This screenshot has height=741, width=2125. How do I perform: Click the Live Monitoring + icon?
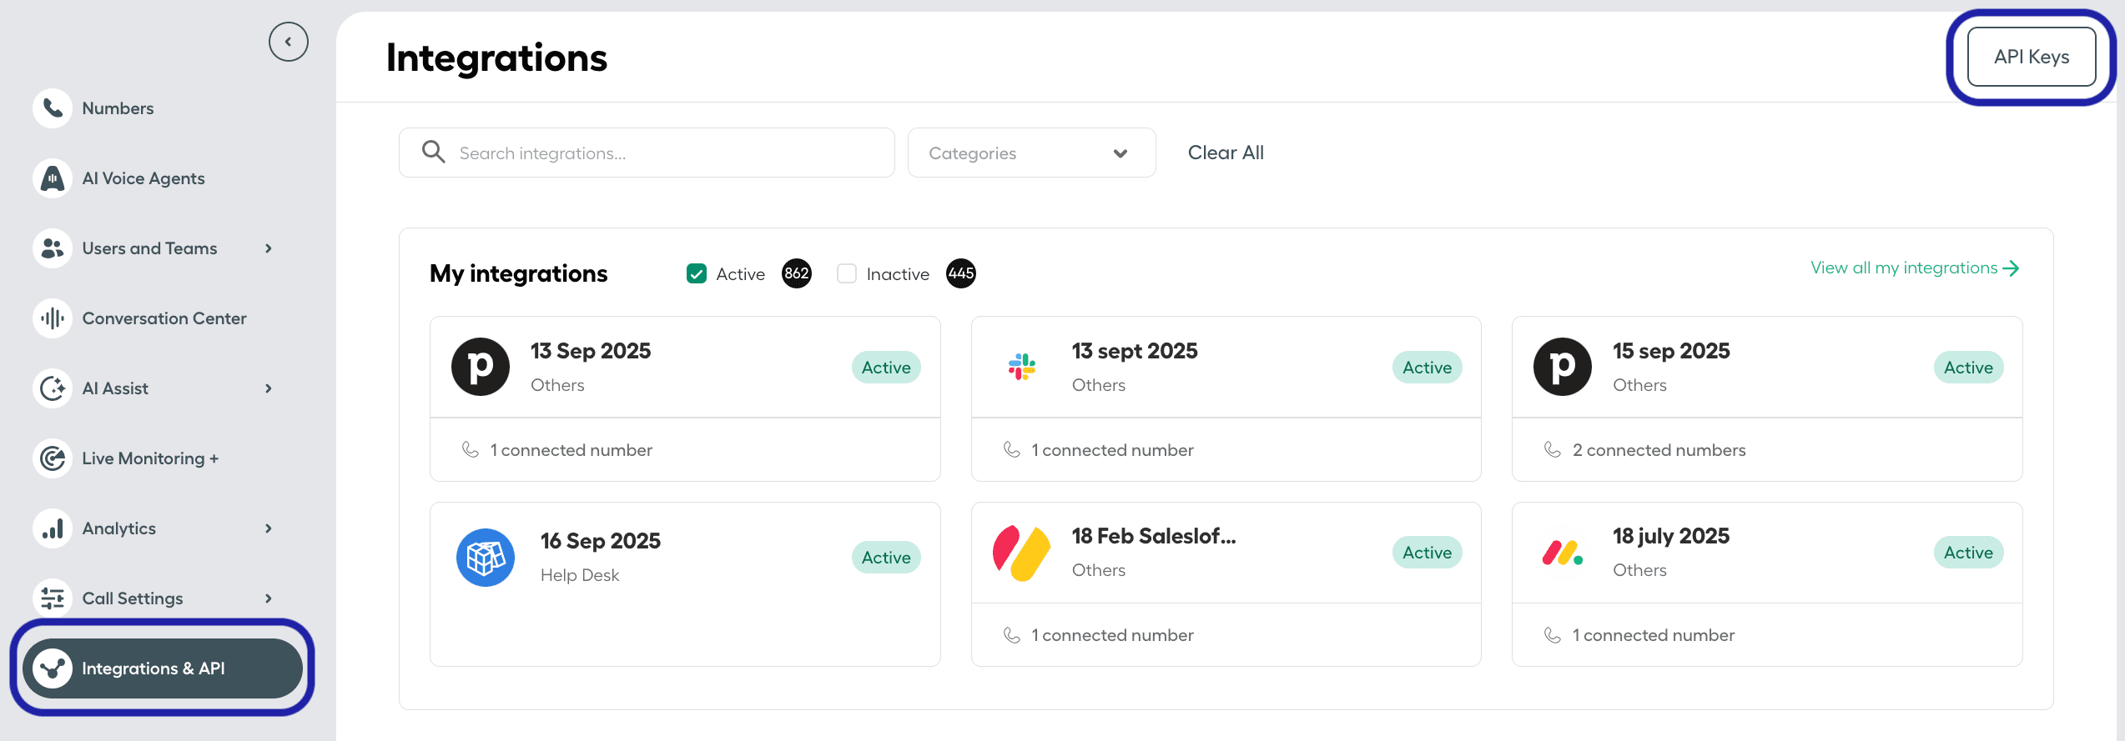(x=53, y=458)
